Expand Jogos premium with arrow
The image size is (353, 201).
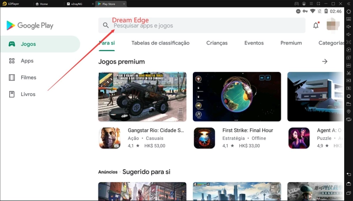point(325,62)
